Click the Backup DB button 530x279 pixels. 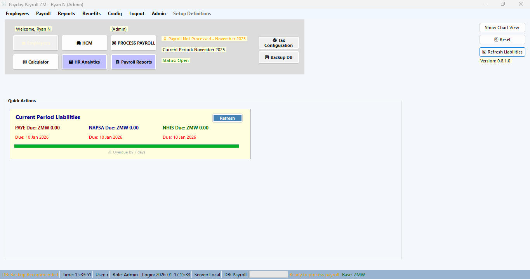[278, 57]
